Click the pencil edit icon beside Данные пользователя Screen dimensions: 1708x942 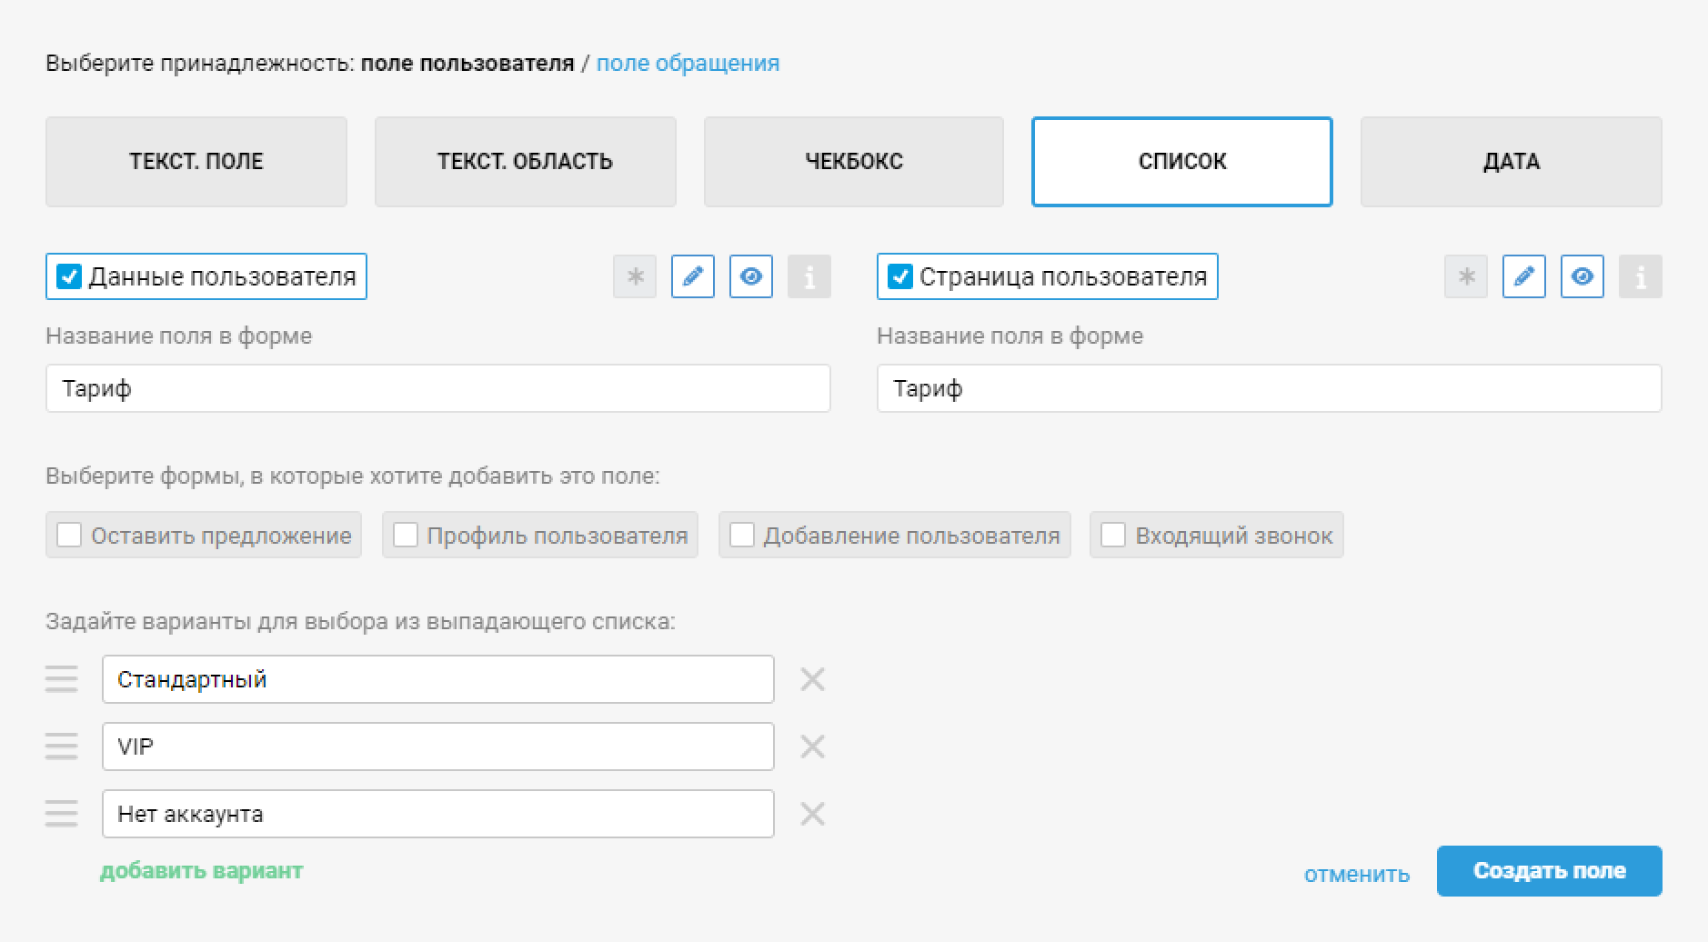(x=693, y=276)
